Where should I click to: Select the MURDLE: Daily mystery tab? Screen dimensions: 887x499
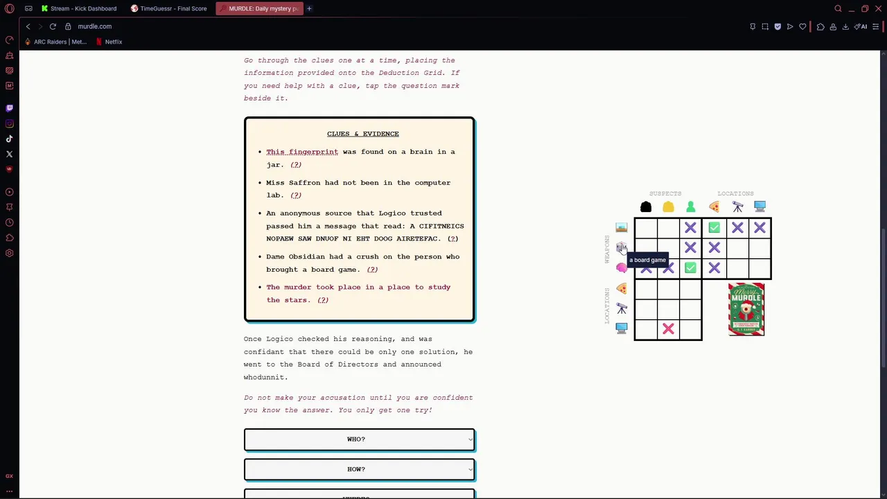click(258, 8)
